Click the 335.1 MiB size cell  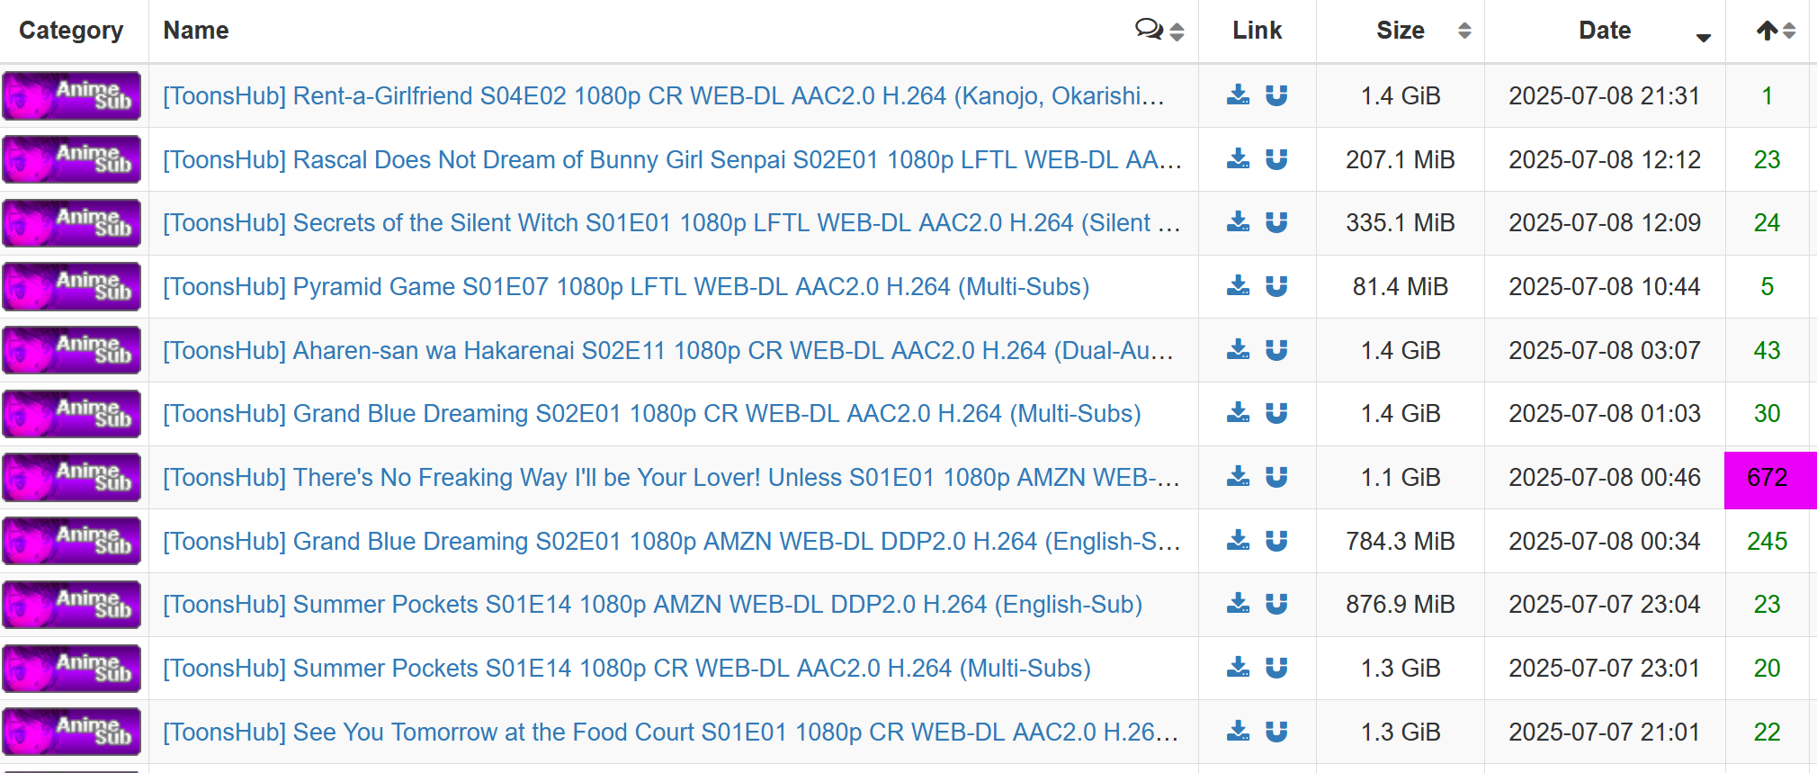tap(1401, 222)
